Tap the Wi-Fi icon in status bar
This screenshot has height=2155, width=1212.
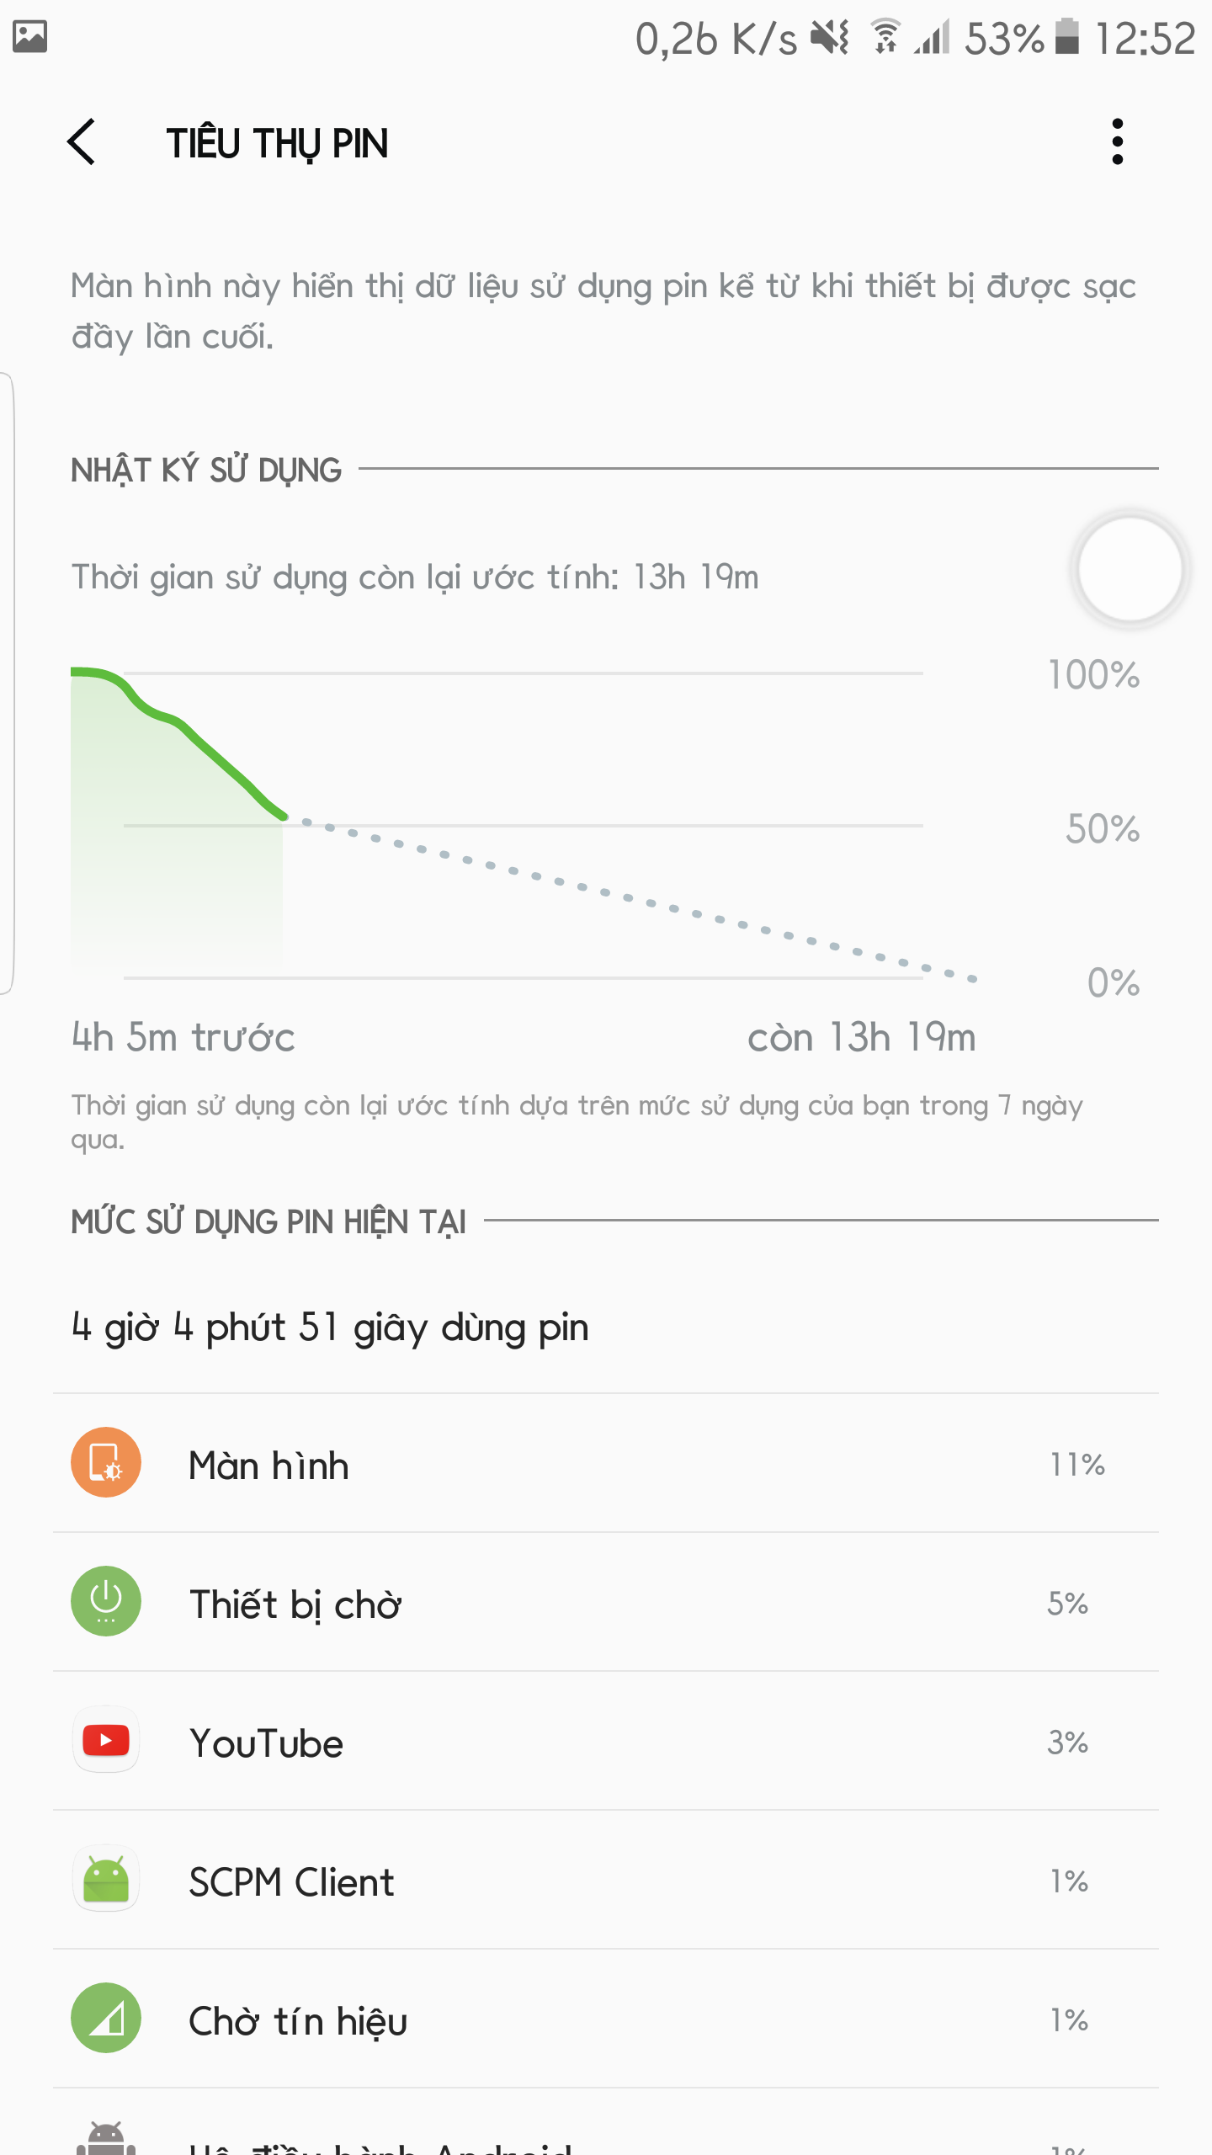[x=885, y=37]
